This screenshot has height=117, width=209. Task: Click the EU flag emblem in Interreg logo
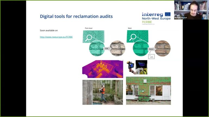pyautogui.click(x=168, y=14)
